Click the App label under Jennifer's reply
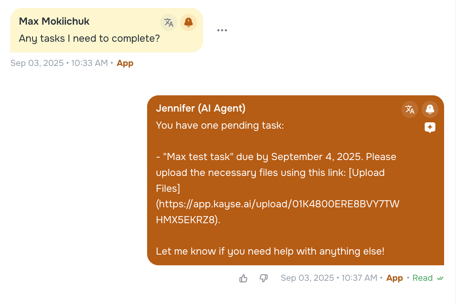456x305 pixels. [395, 278]
